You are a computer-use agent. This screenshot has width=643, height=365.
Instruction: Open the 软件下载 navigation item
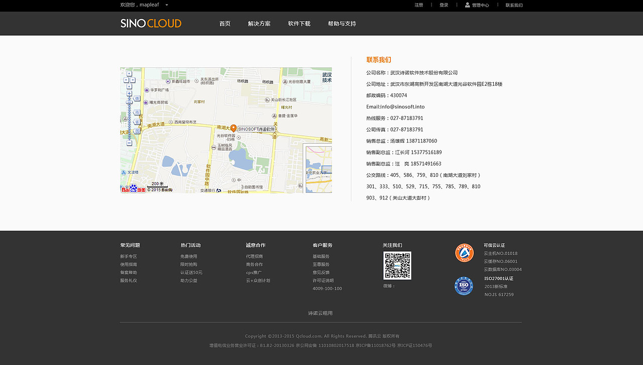(299, 24)
